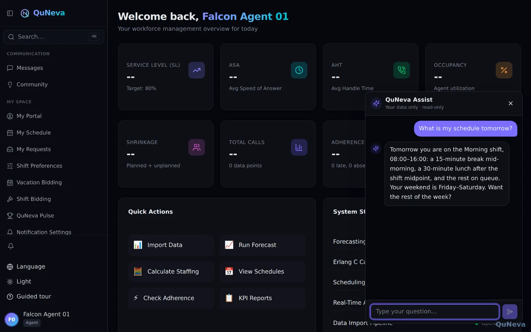Click the Run Forecast quick action
Viewport: 531px width, 332px height.
[262, 245]
